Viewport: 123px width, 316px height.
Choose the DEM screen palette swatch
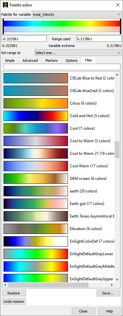tap(36, 179)
